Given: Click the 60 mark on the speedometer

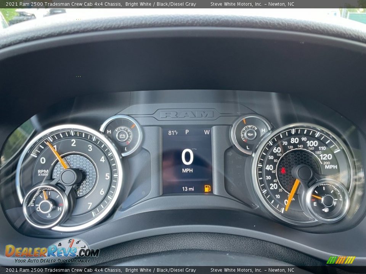Looking at the screenshot, I should [277, 150].
